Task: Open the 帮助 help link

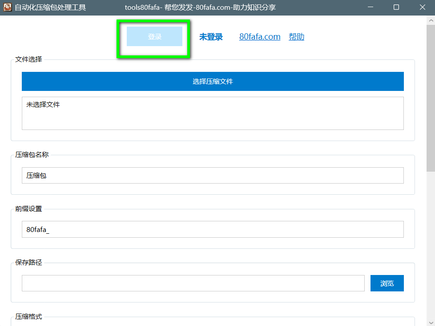Action: [296, 37]
